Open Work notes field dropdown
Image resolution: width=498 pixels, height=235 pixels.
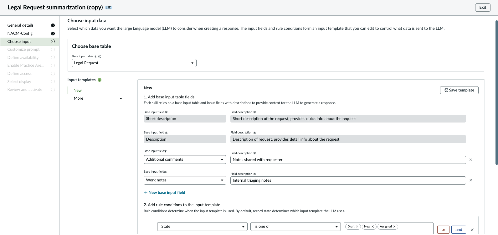(185, 180)
